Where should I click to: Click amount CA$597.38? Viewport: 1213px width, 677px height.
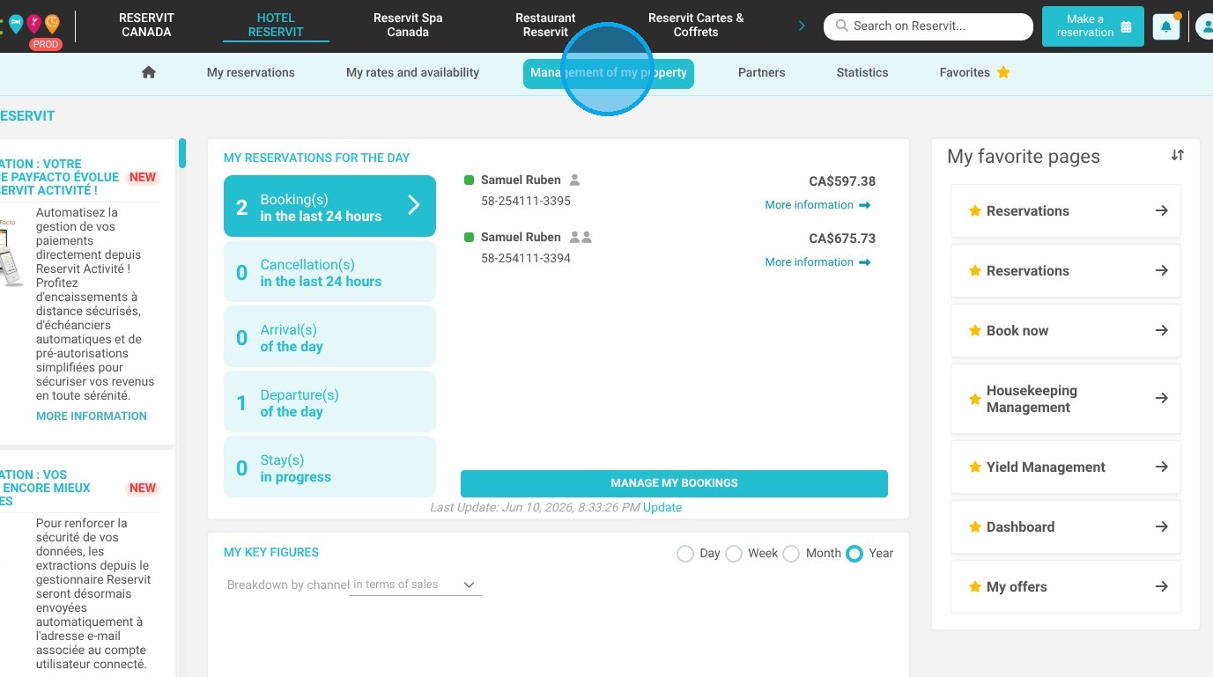coord(842,181)
